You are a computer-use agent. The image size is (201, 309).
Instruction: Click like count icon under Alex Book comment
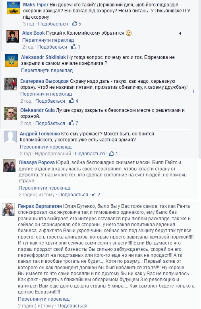tap(73, 47)
